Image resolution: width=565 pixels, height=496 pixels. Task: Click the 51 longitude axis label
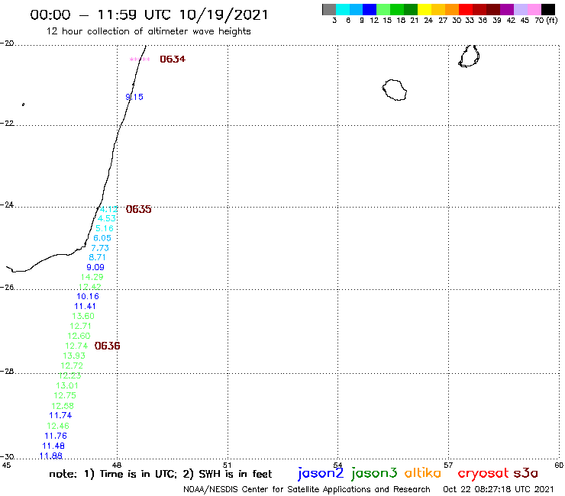point(228,465)
